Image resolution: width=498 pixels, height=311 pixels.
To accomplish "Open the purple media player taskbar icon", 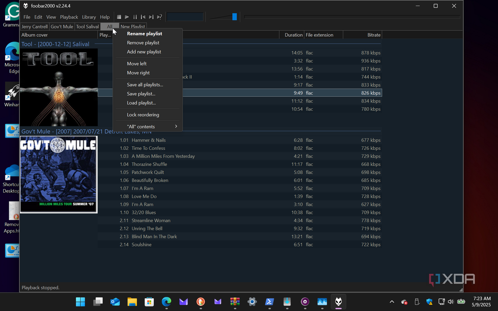I will 305,302.
